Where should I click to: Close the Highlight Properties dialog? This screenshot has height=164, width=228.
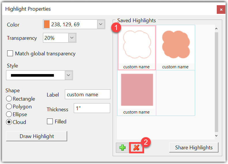(x=221, y=10)
